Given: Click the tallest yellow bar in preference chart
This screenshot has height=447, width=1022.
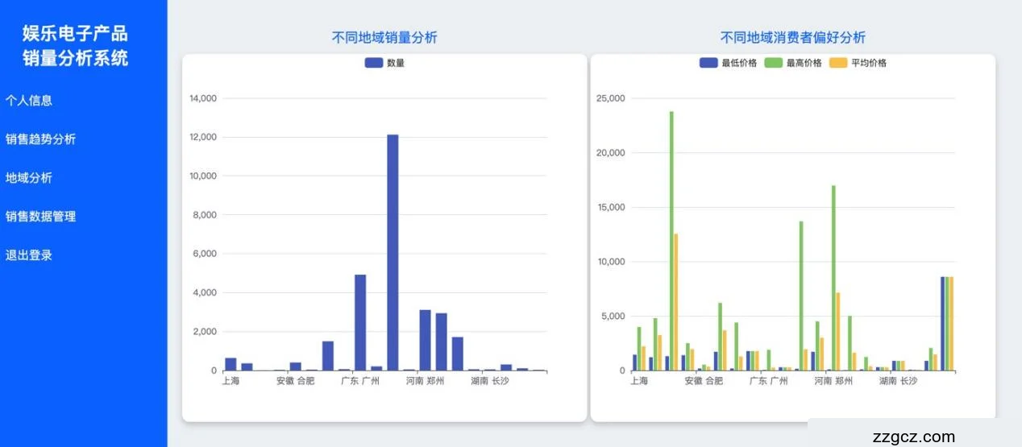Looking at the screenshot, I should coord(676,302).
